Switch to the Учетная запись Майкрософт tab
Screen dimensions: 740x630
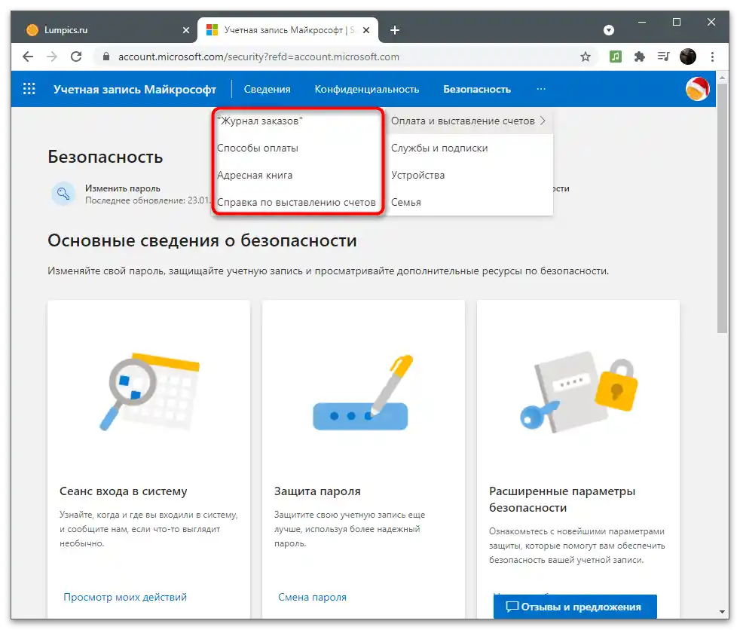[288, 30]
